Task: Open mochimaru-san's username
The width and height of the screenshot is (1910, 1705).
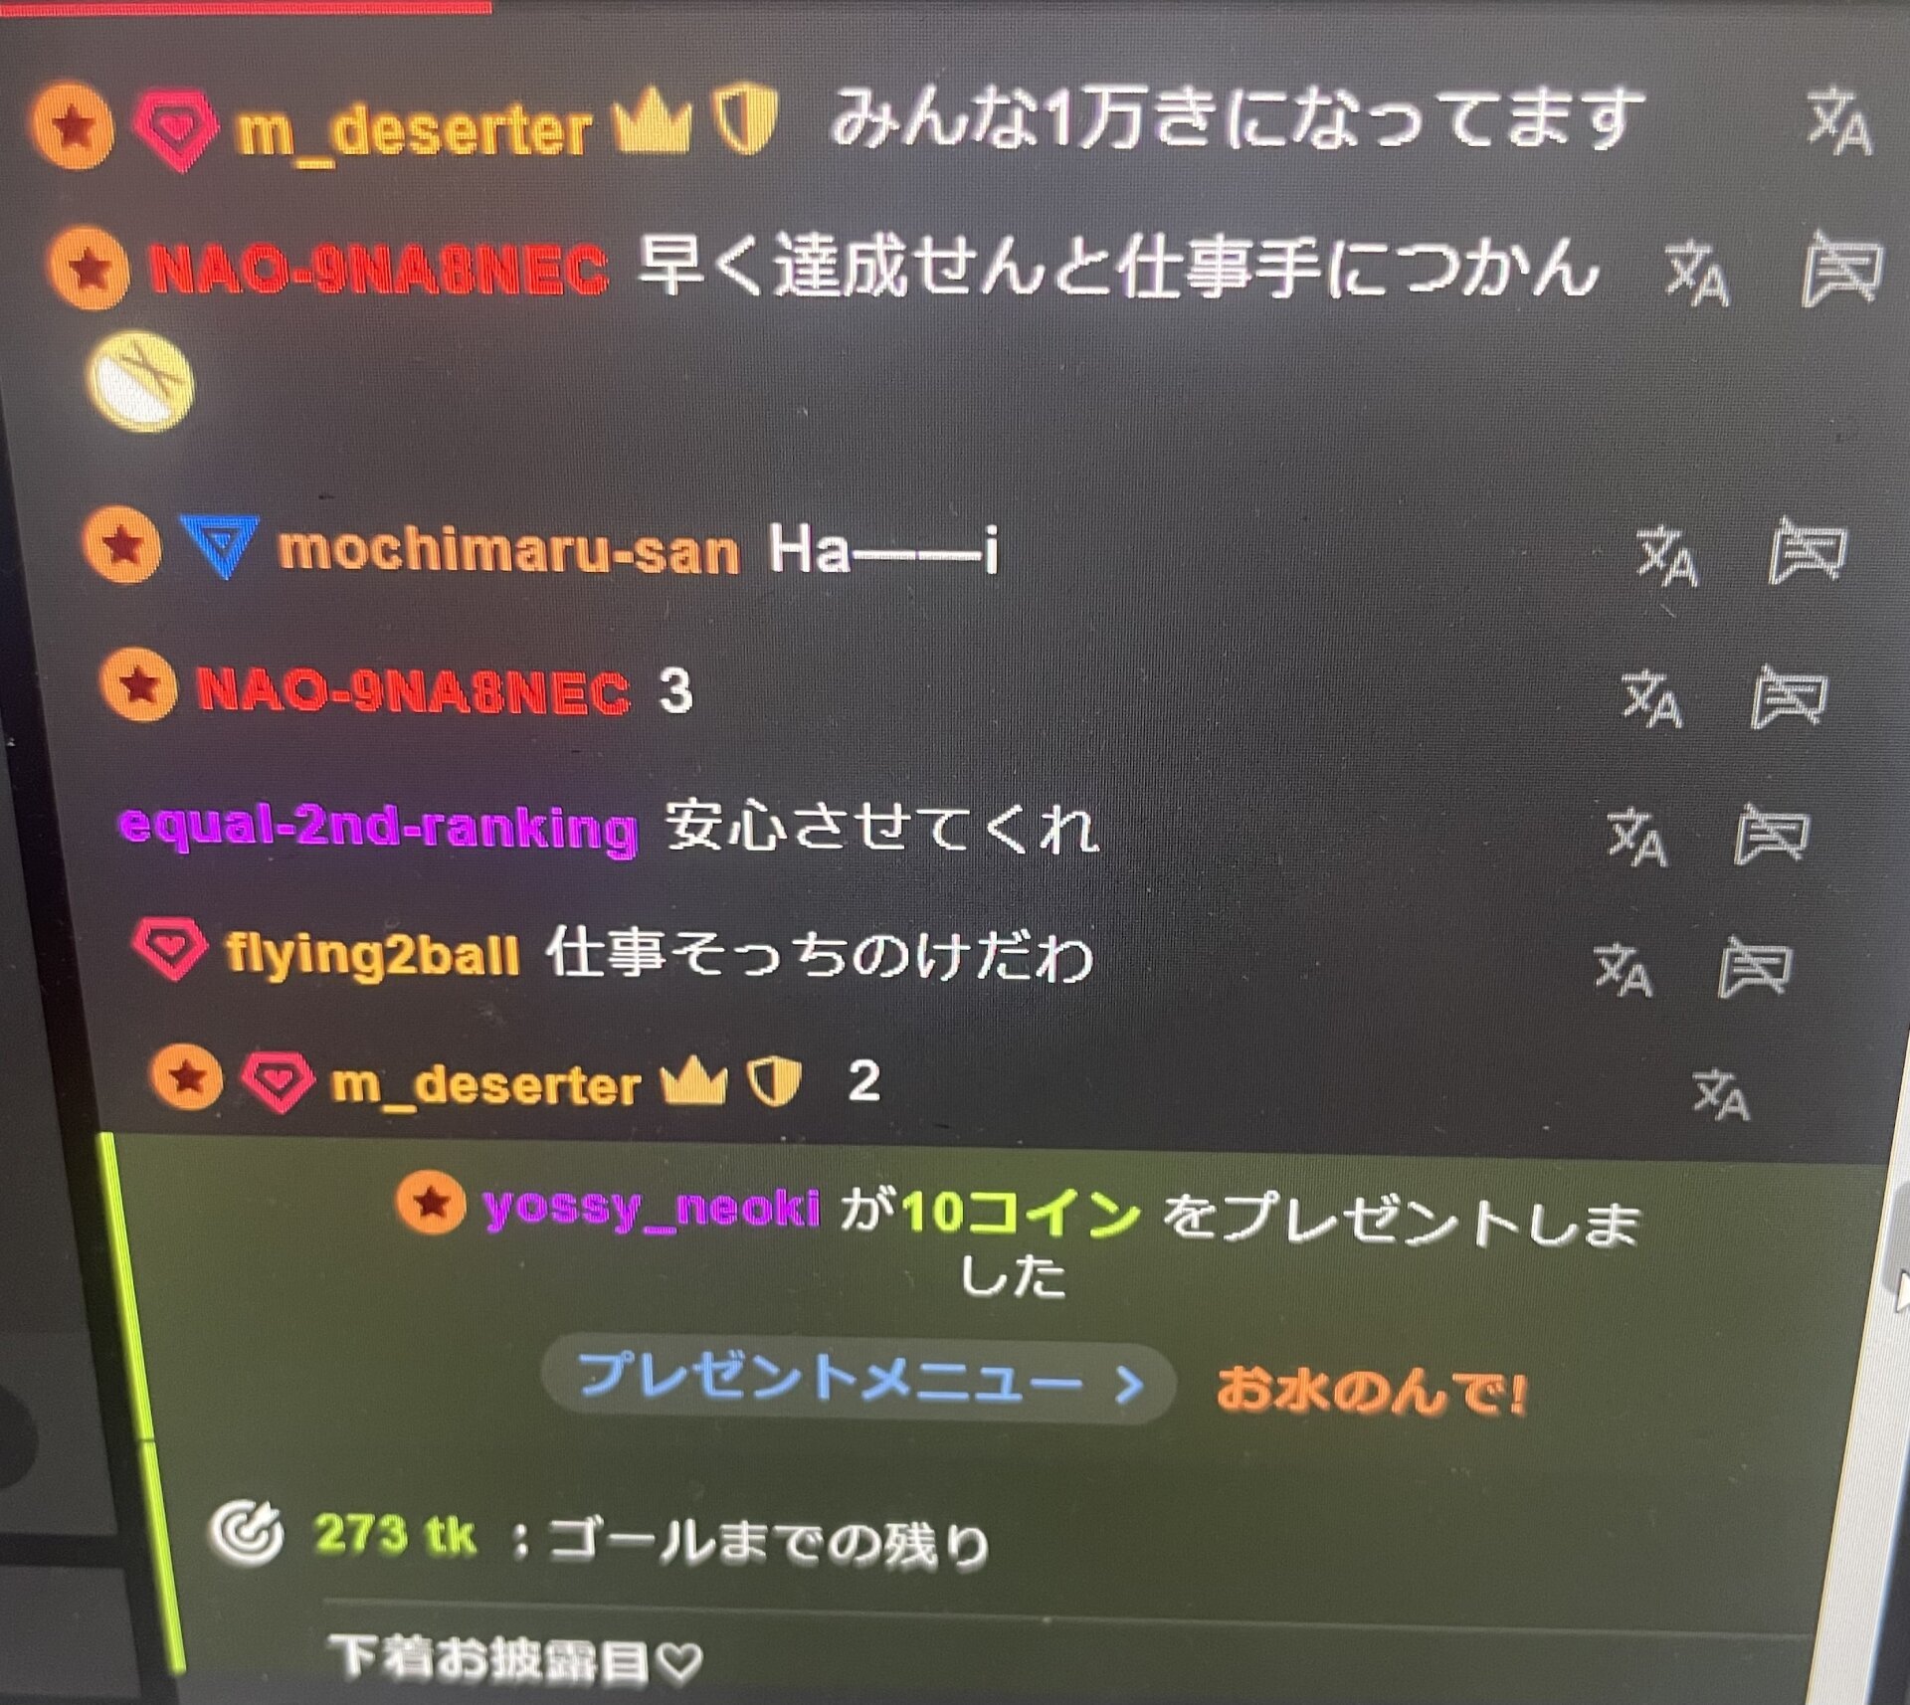Action: point(508,550)
